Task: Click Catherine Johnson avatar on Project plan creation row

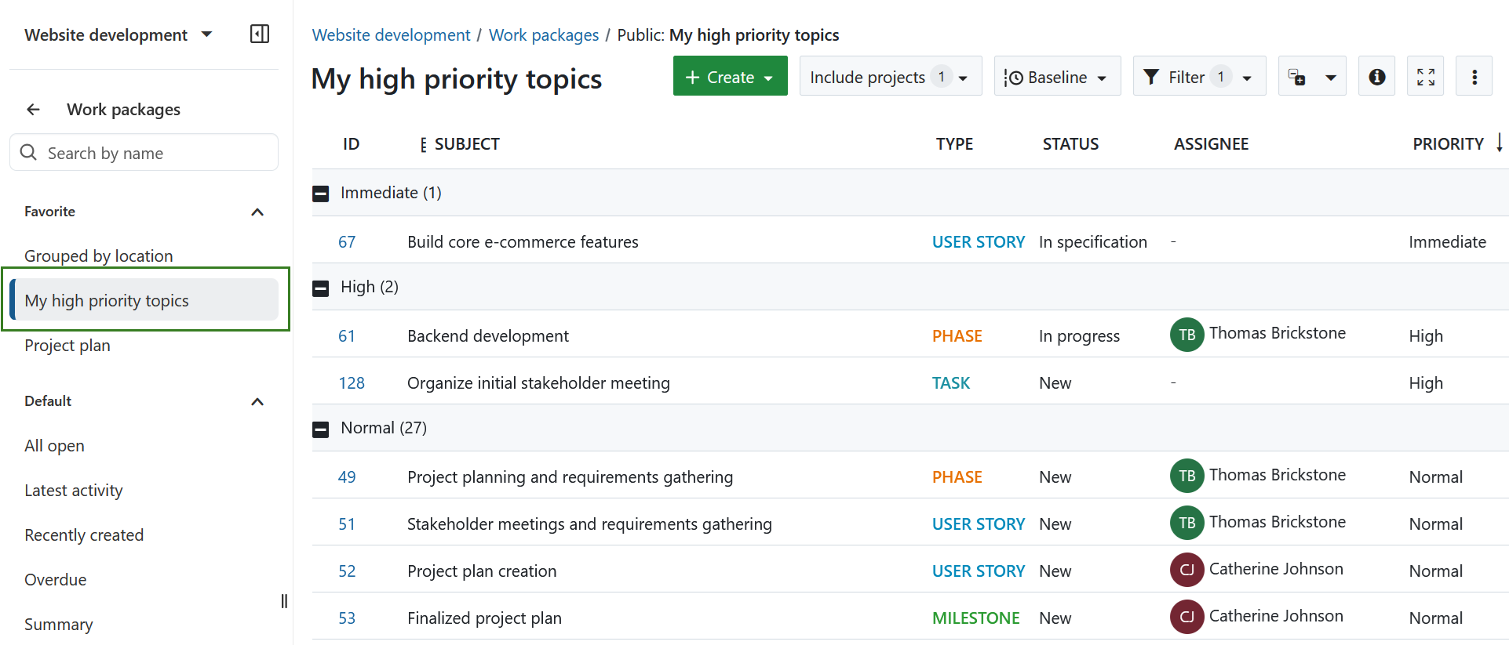Action: [1186, 570]
